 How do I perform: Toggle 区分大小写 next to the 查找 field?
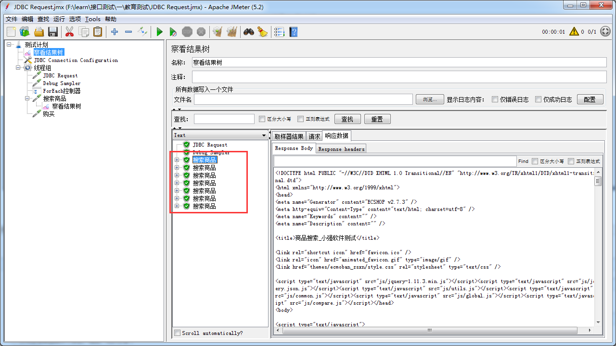pyautogui.click(x=262, y=119)
